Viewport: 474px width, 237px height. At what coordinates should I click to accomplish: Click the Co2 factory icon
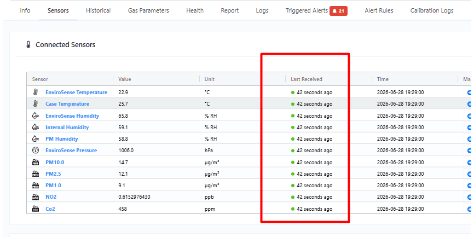(x=36, y=209)
